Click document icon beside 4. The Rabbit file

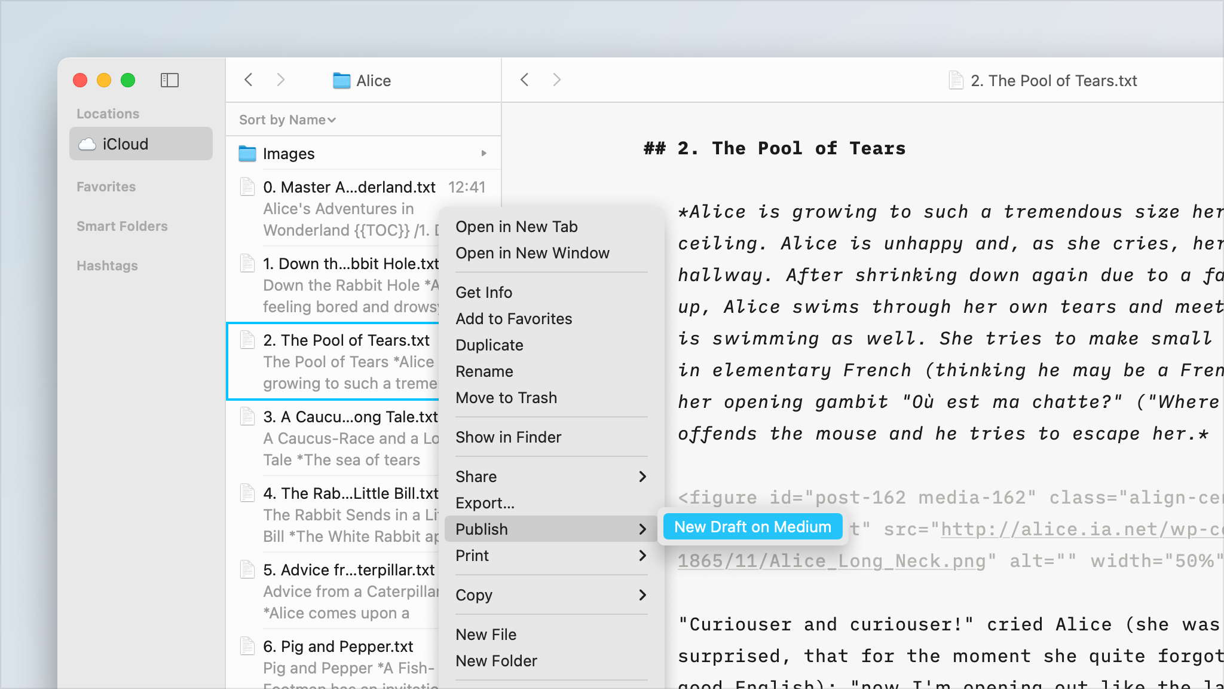(x=247, y=493)
